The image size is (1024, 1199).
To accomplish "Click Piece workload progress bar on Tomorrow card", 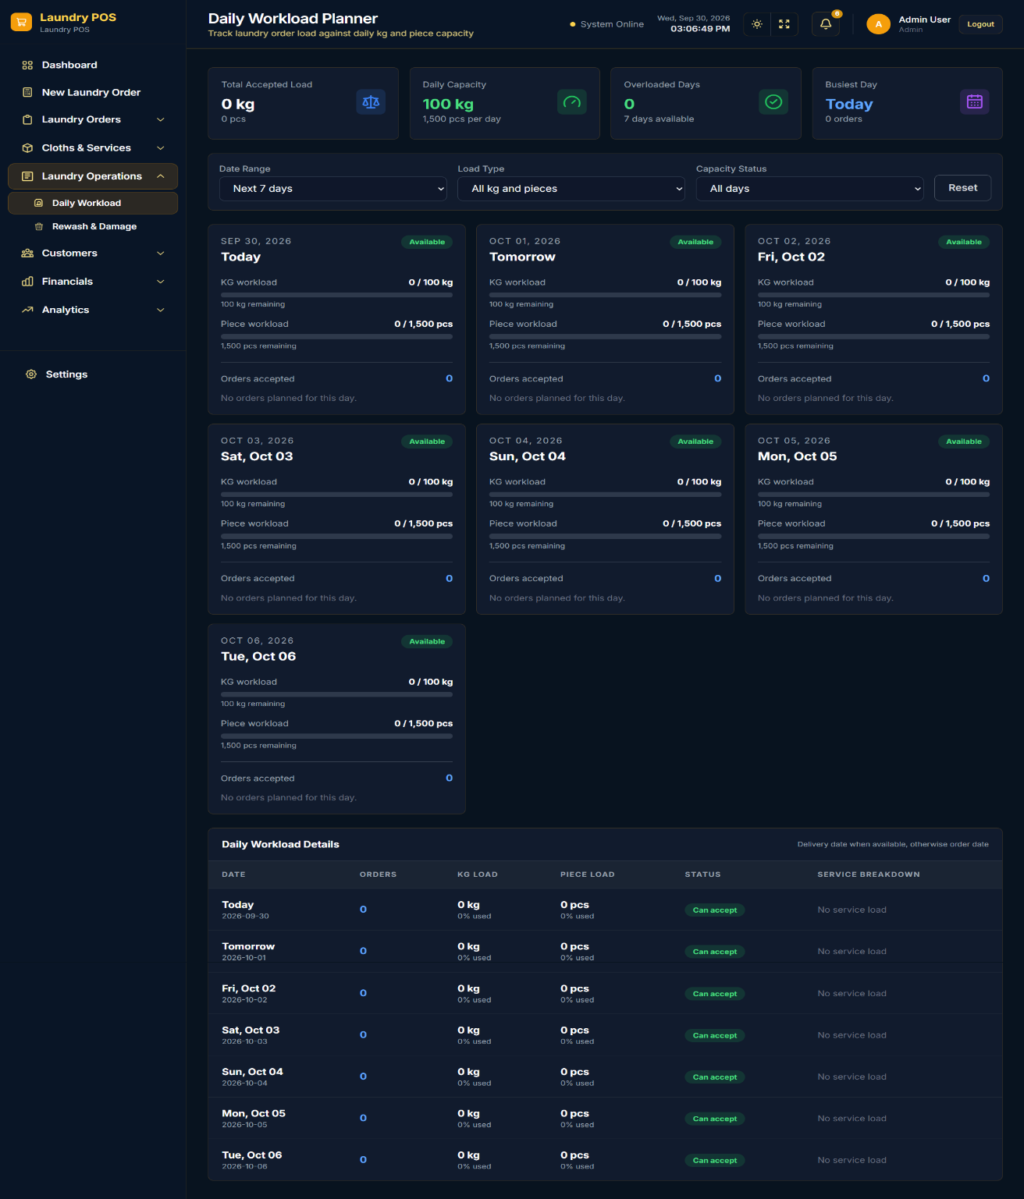I will (605, 336).
